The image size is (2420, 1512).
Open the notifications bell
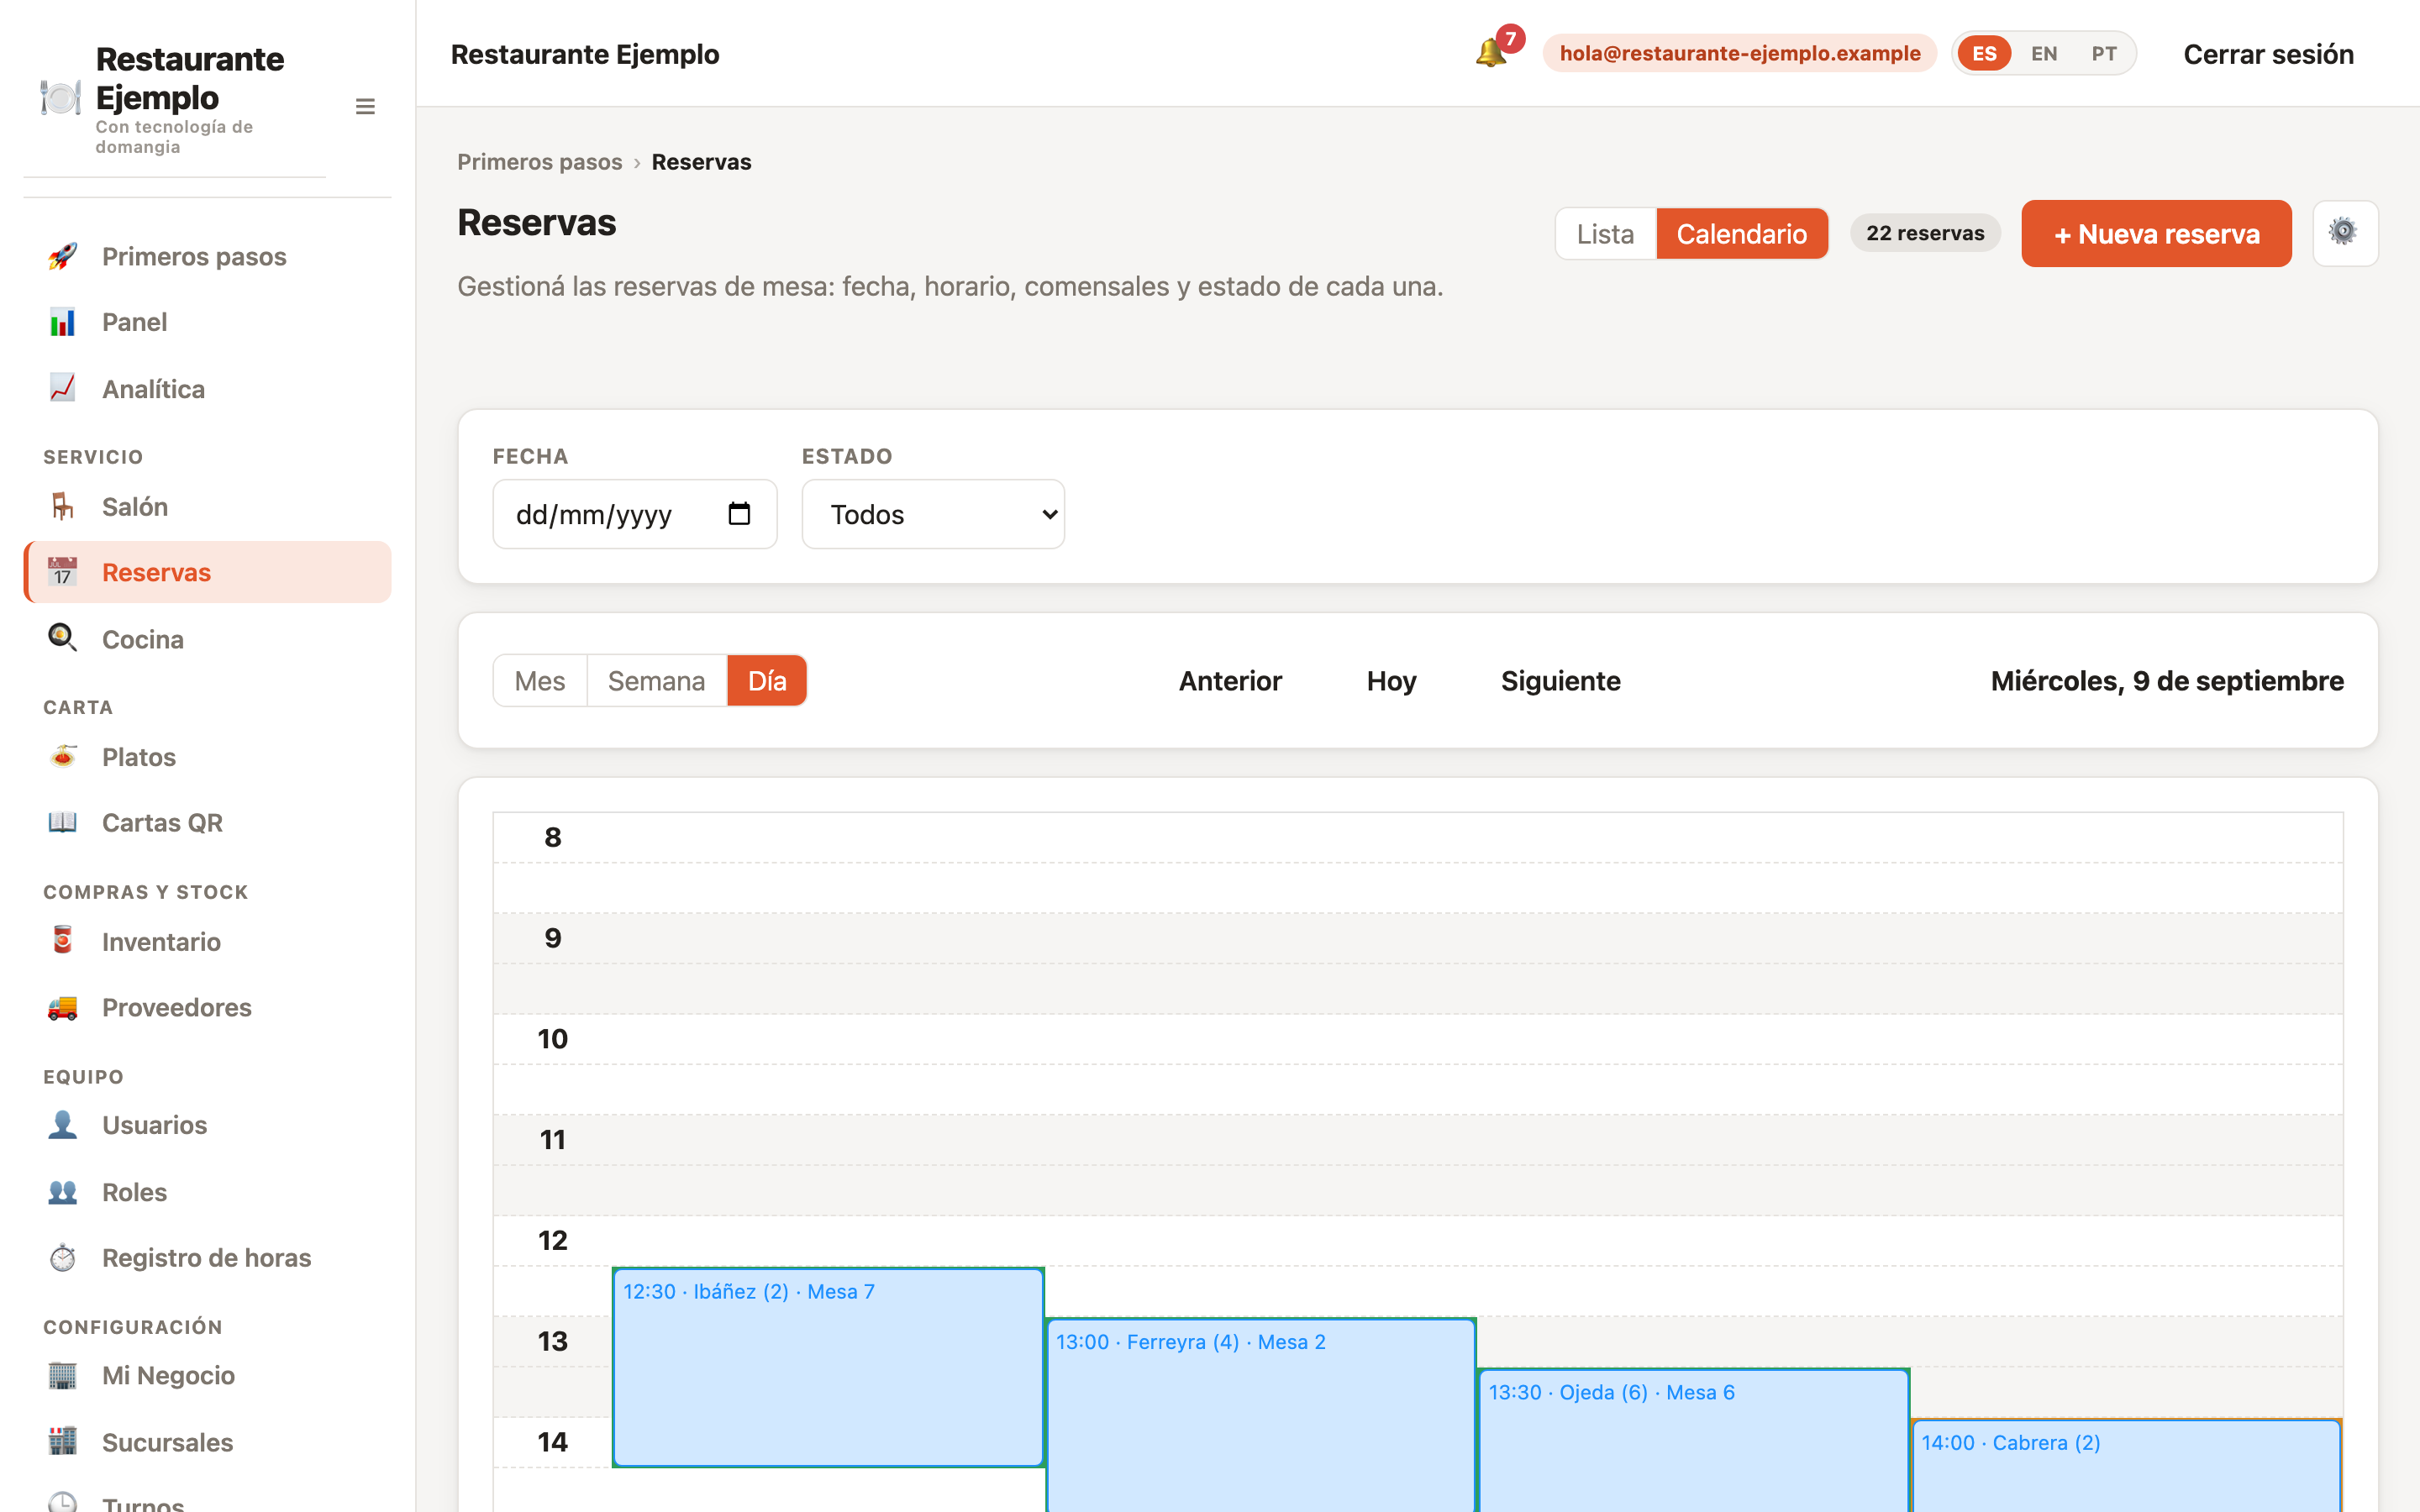pyautogui.click(x=1490, y=53)
